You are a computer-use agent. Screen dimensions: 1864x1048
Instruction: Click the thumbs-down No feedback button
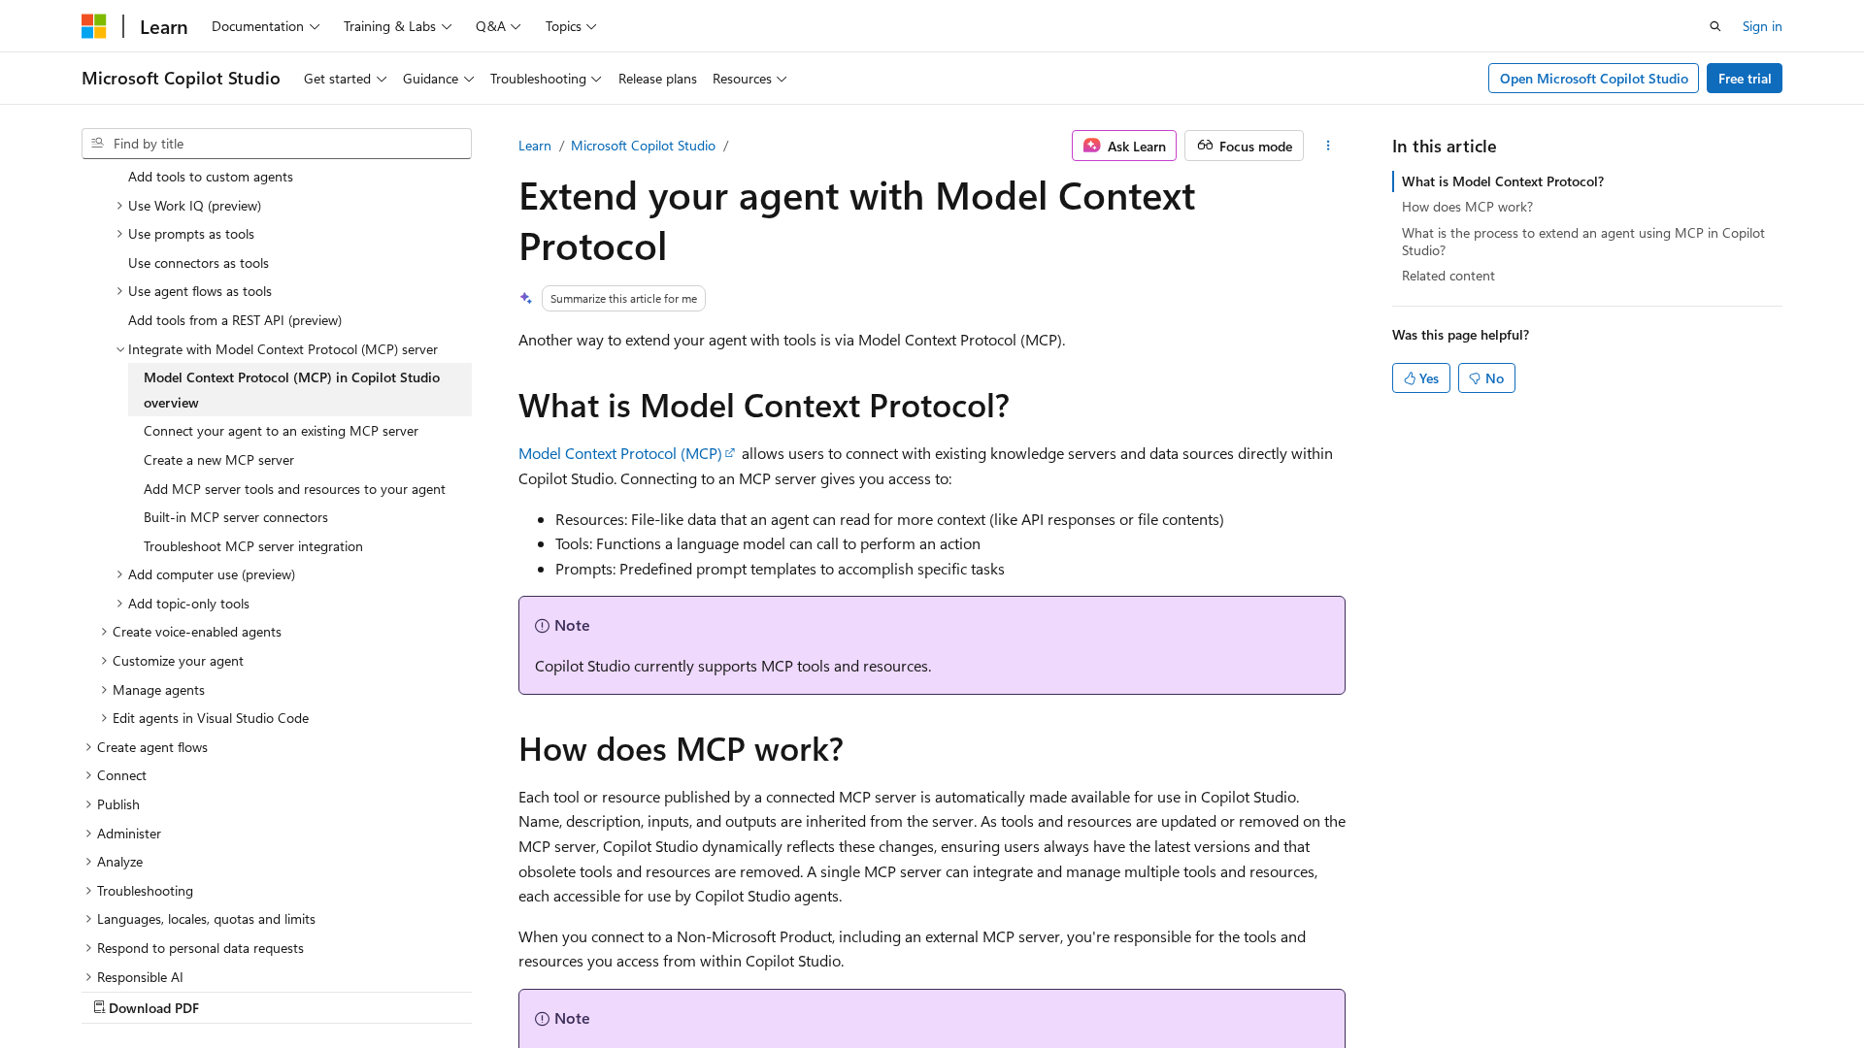pyautogui.click(x=1485, y=378)
